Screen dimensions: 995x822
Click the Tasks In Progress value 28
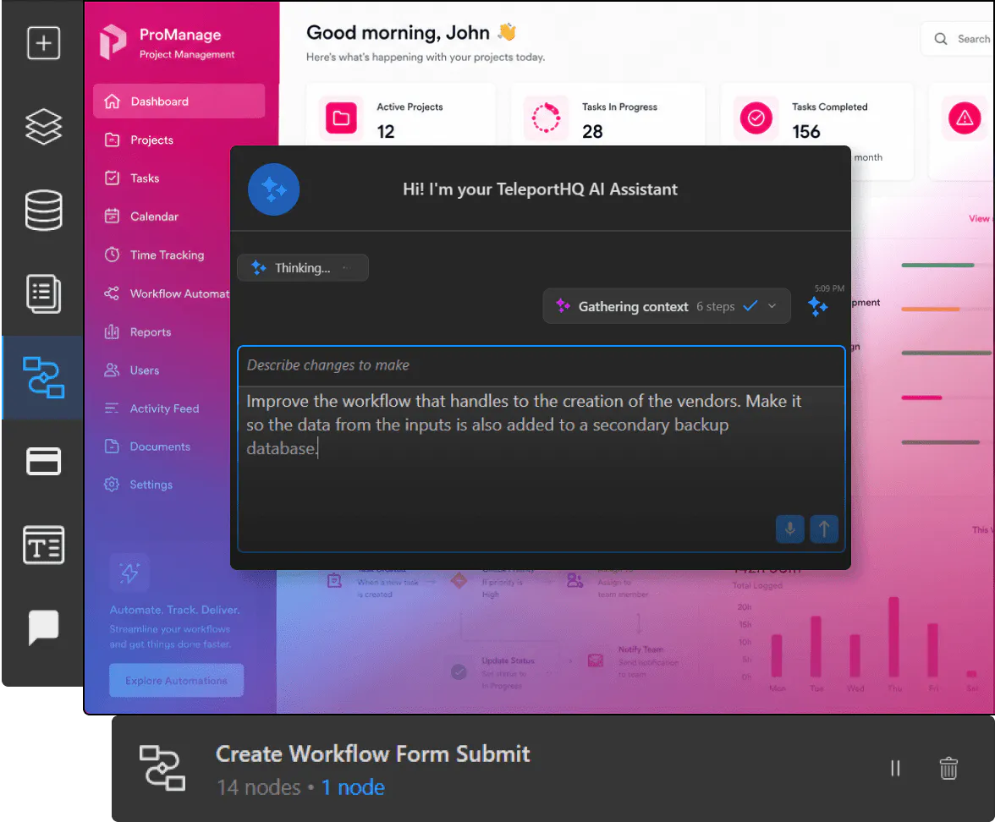592,131
